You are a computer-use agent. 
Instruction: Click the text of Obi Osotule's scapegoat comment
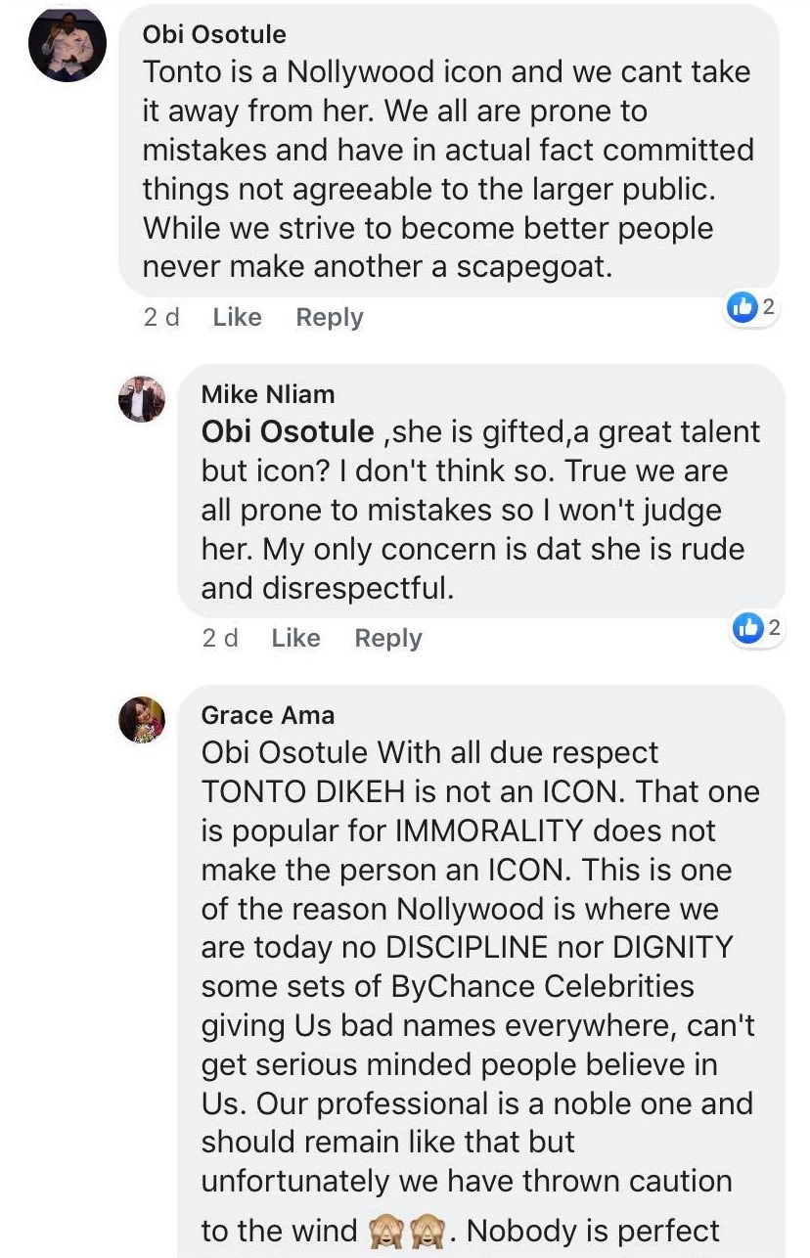(440, 169)
